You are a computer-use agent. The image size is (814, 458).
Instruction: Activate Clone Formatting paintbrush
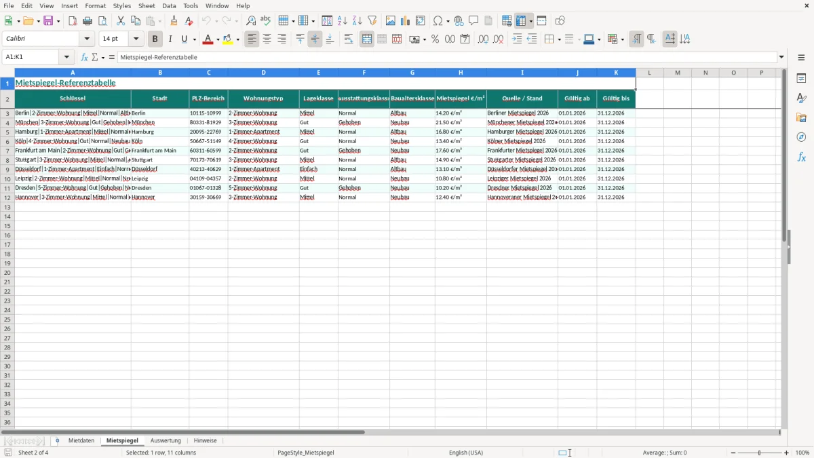[x=174, y=21]
